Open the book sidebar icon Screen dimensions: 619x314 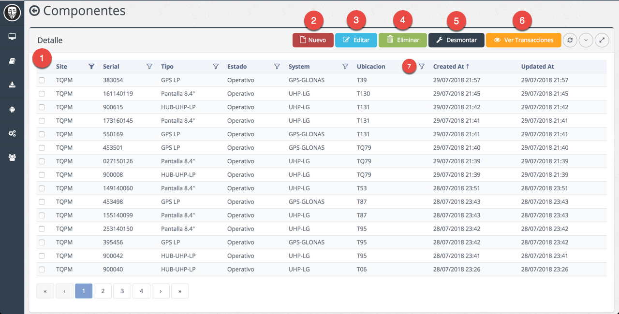(x=12, y=61)
